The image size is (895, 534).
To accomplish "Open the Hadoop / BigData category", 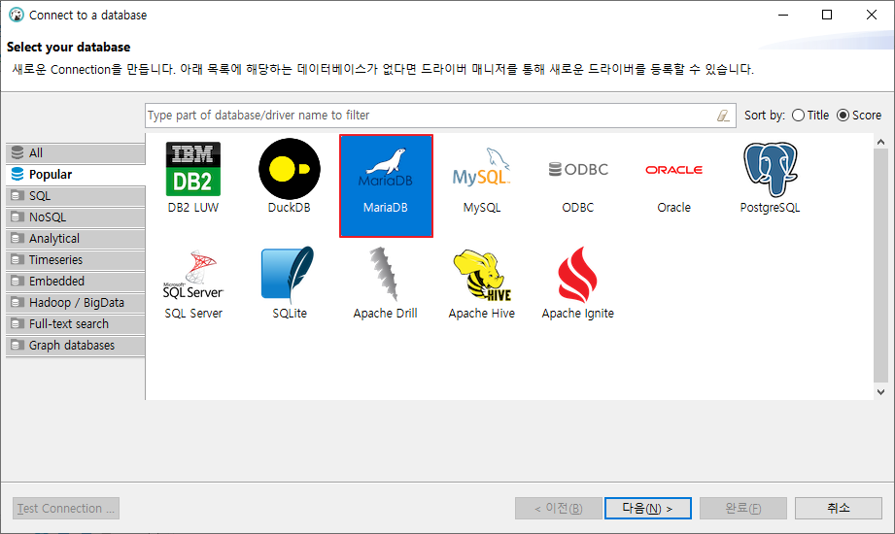I will [x=76, y=303].
